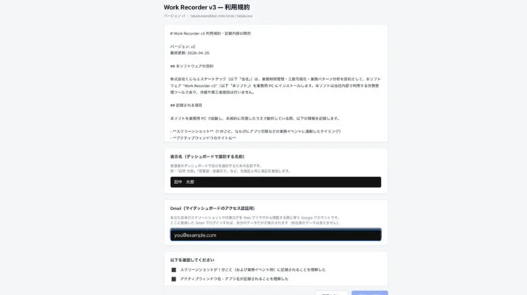Check the box about screenshots recorded every minute

[174, 270]
